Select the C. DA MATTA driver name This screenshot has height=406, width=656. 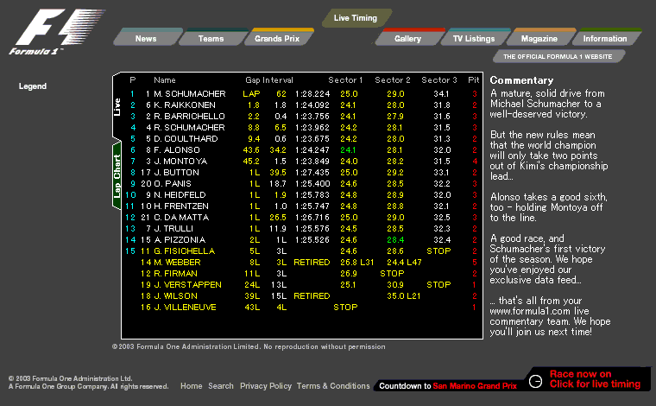pos(181,218)
